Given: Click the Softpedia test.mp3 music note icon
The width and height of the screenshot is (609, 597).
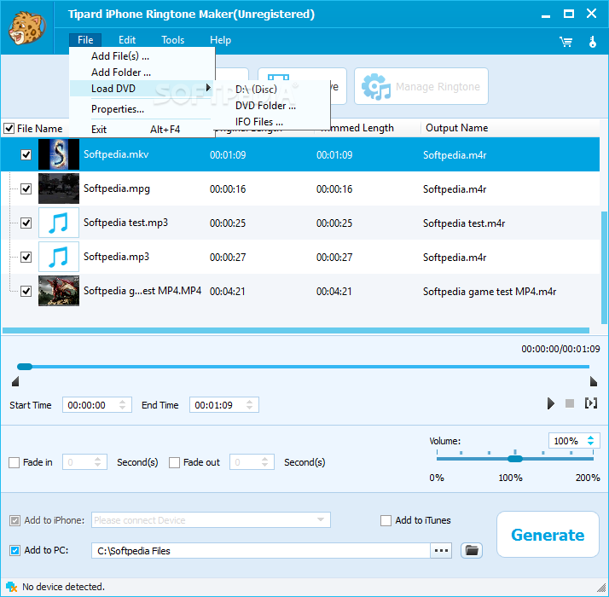Looking at the screenshot, I should pos(59,223).
